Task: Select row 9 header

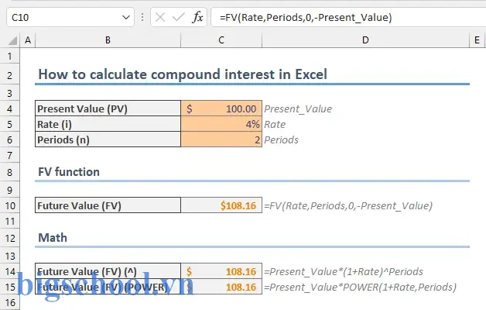Action: pyautogui.click(x=10, y=190)
